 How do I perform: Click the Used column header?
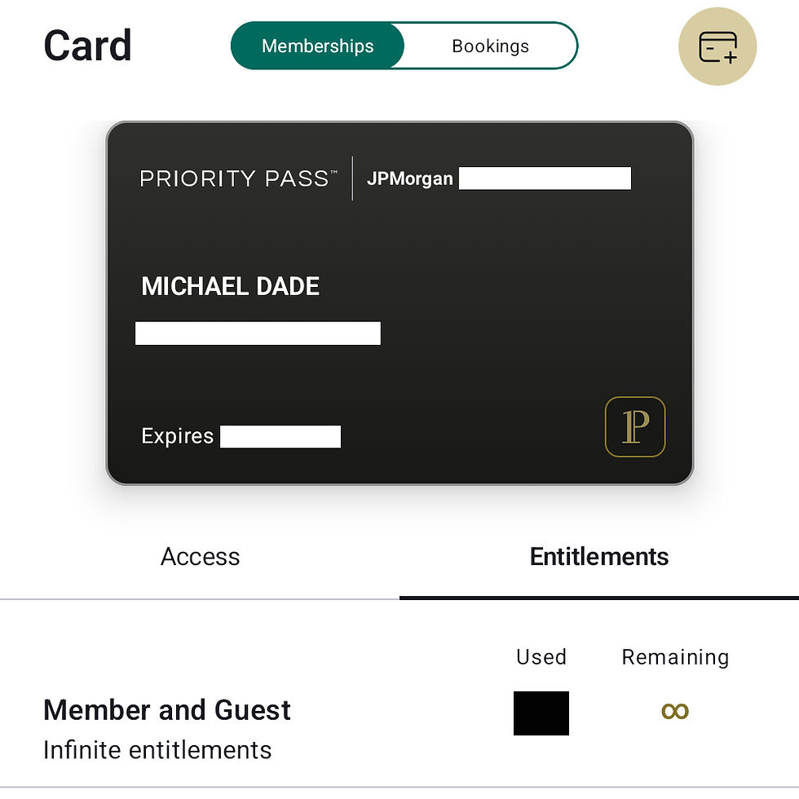541,657
